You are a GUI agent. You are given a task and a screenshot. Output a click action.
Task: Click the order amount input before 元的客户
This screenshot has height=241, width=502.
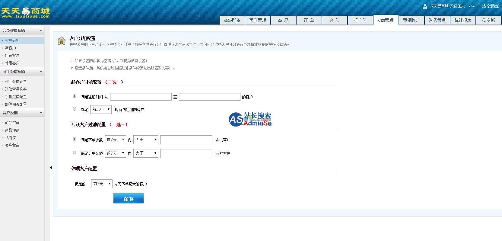pyautogui.click(x=186, y=153)
